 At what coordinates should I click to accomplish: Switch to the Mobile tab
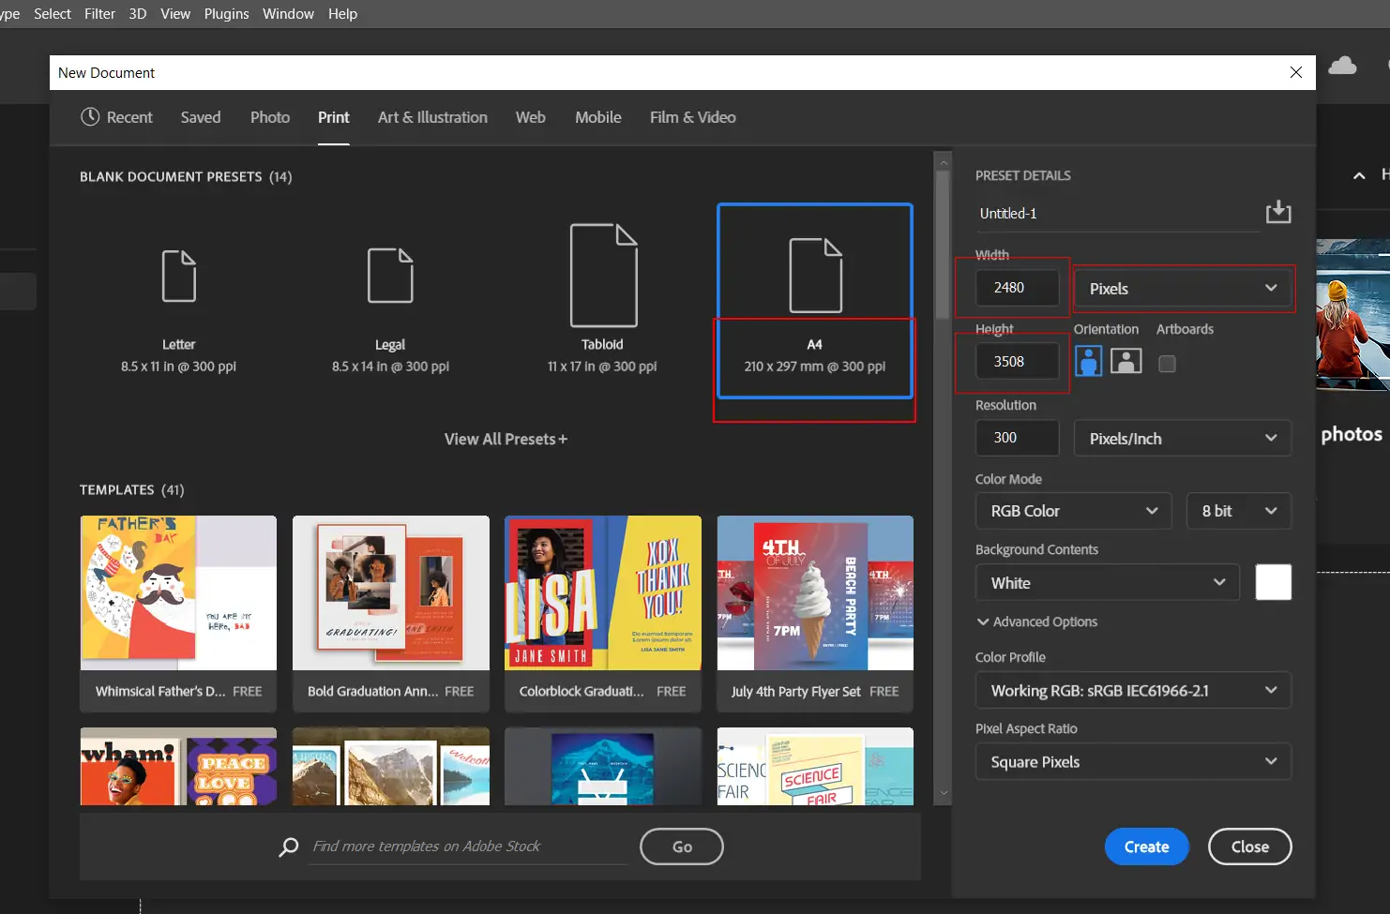coord(598,117)
